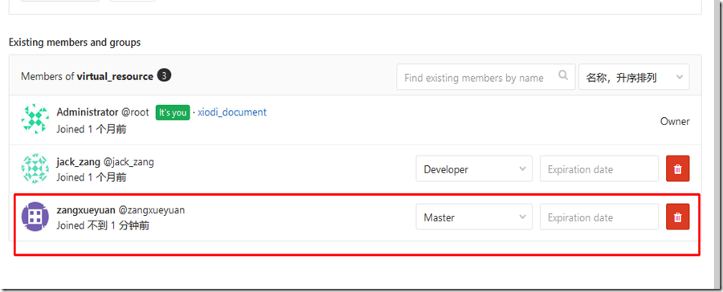Click the zangxueyuan member name
The height and width of the screenshot is (292, 723).
pos(86,210)
